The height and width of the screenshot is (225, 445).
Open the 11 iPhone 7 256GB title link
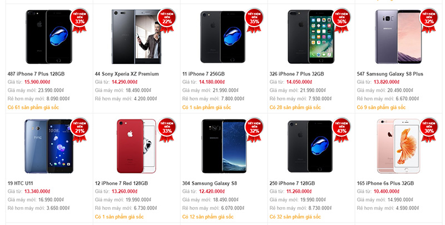coord(204,74)
